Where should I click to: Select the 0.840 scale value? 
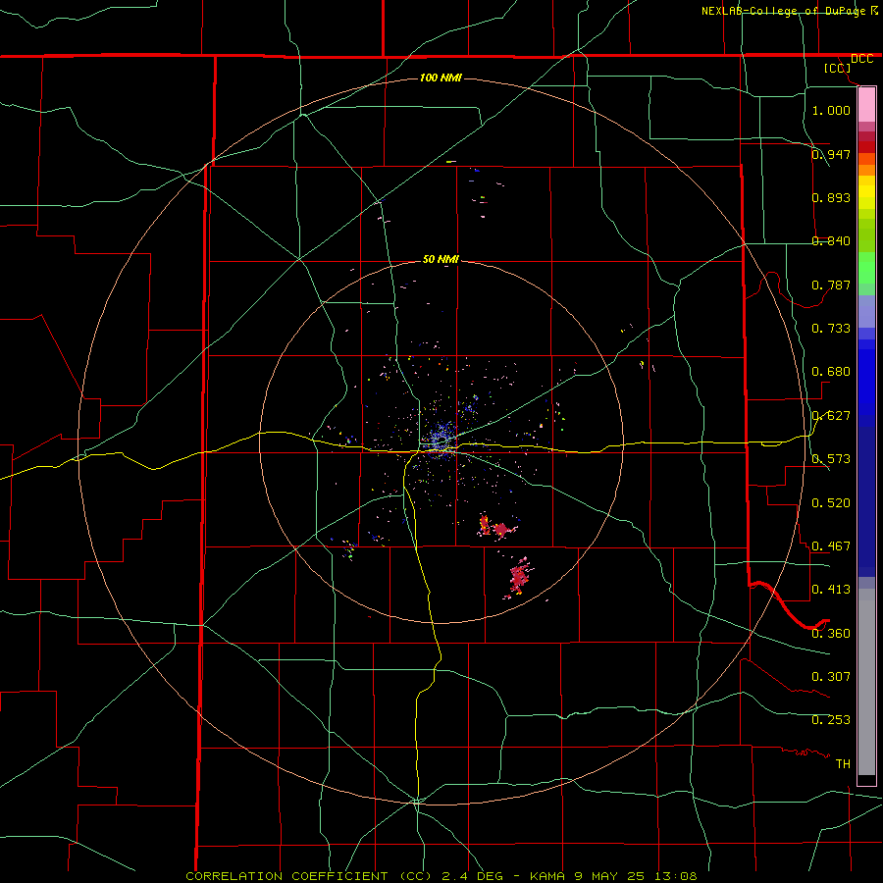(x=831, y=241)
